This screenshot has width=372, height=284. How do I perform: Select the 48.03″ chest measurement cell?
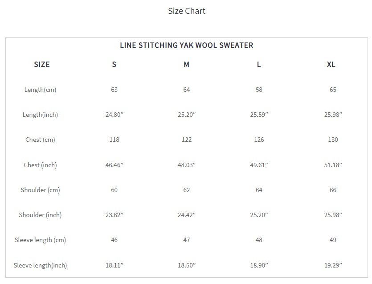point(187,165)
